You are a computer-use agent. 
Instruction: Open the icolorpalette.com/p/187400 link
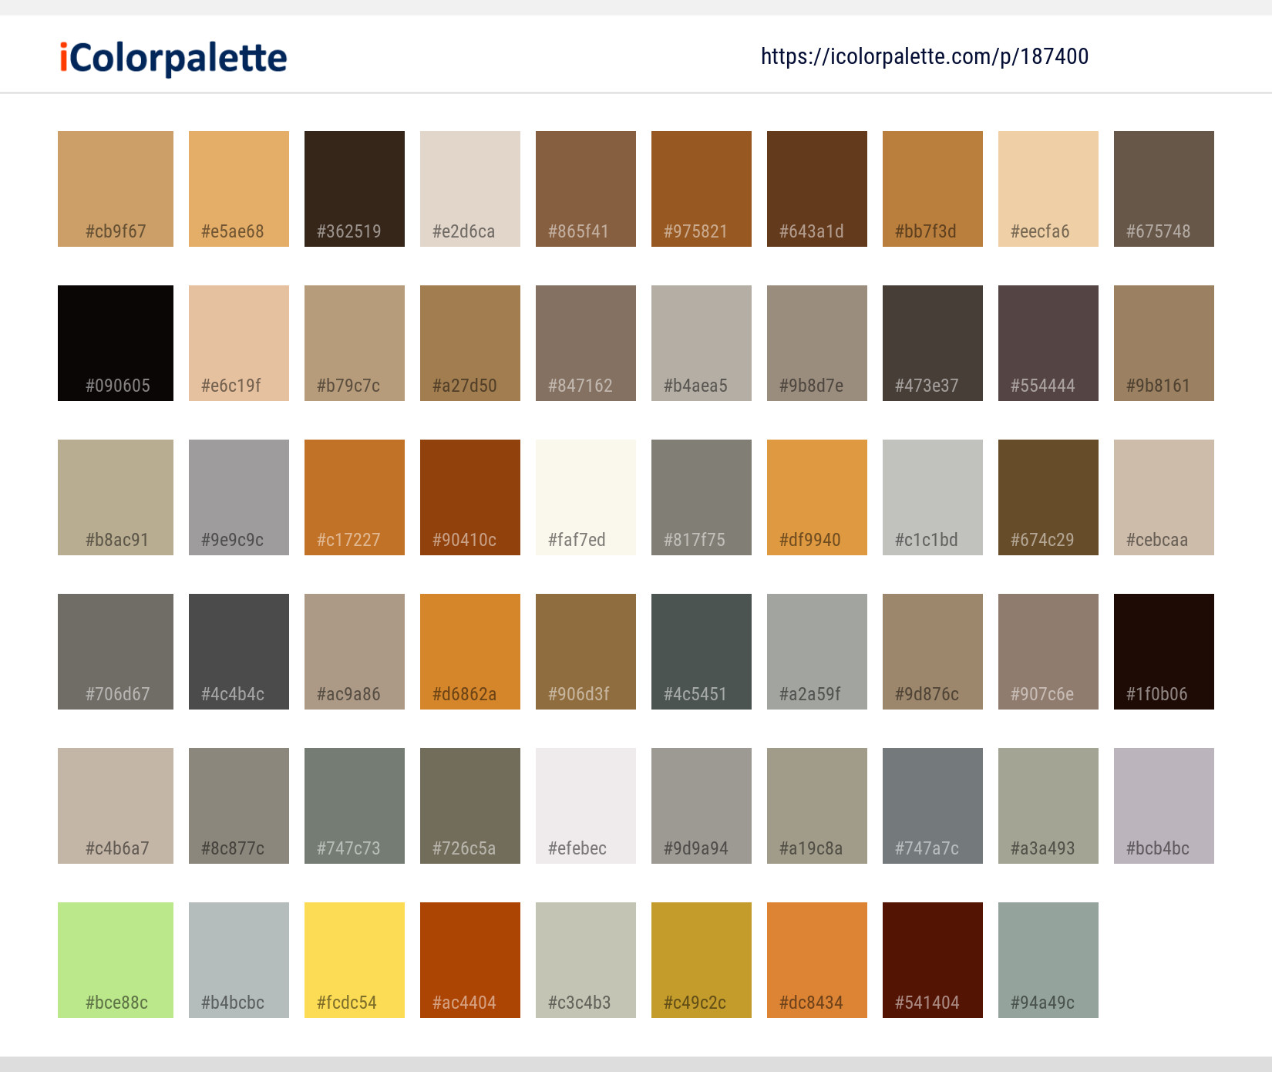[924, 56]
